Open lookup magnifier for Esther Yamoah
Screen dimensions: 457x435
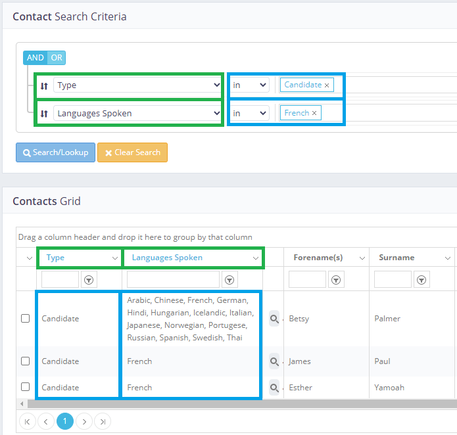pos(274,387)
